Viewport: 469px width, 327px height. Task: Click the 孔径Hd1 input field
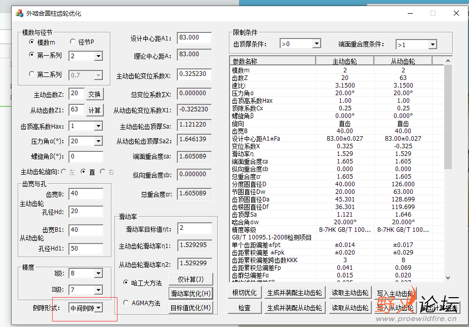pyautogui.click(x=86, y=249)
